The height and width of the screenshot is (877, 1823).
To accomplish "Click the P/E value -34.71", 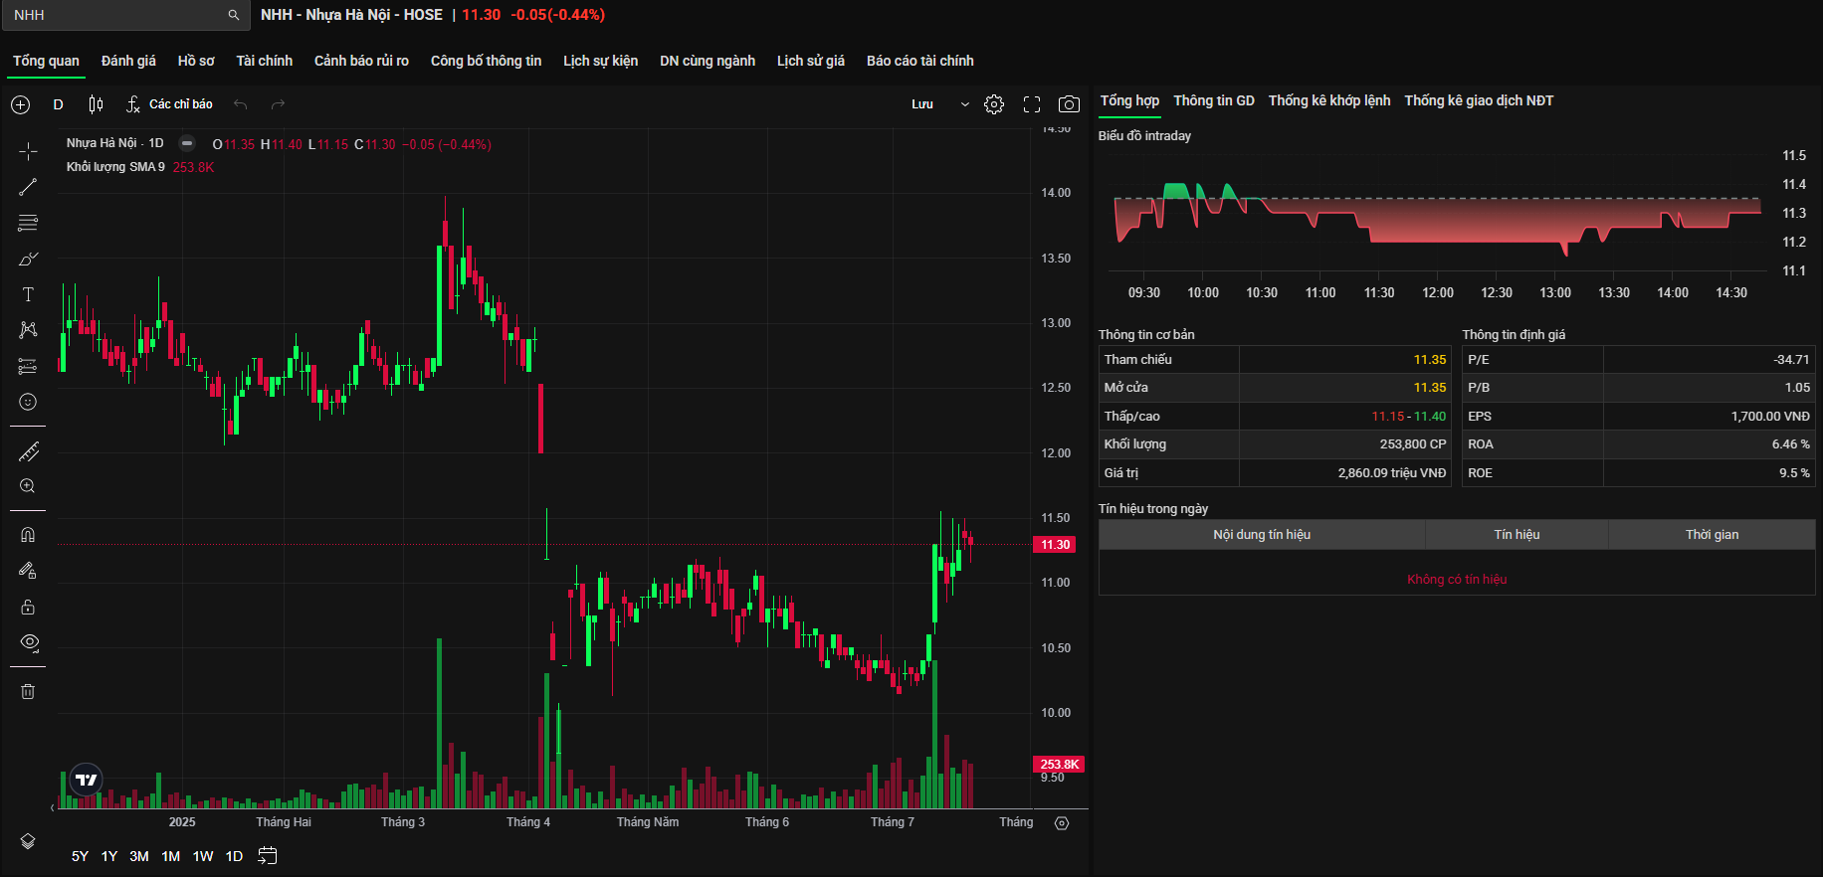I will click(x=1791, y=360).
